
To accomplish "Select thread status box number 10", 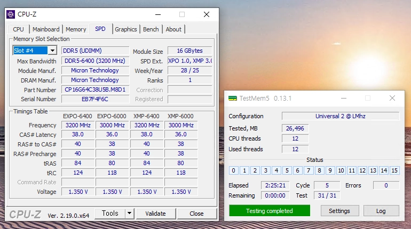I will click(341, 170).
